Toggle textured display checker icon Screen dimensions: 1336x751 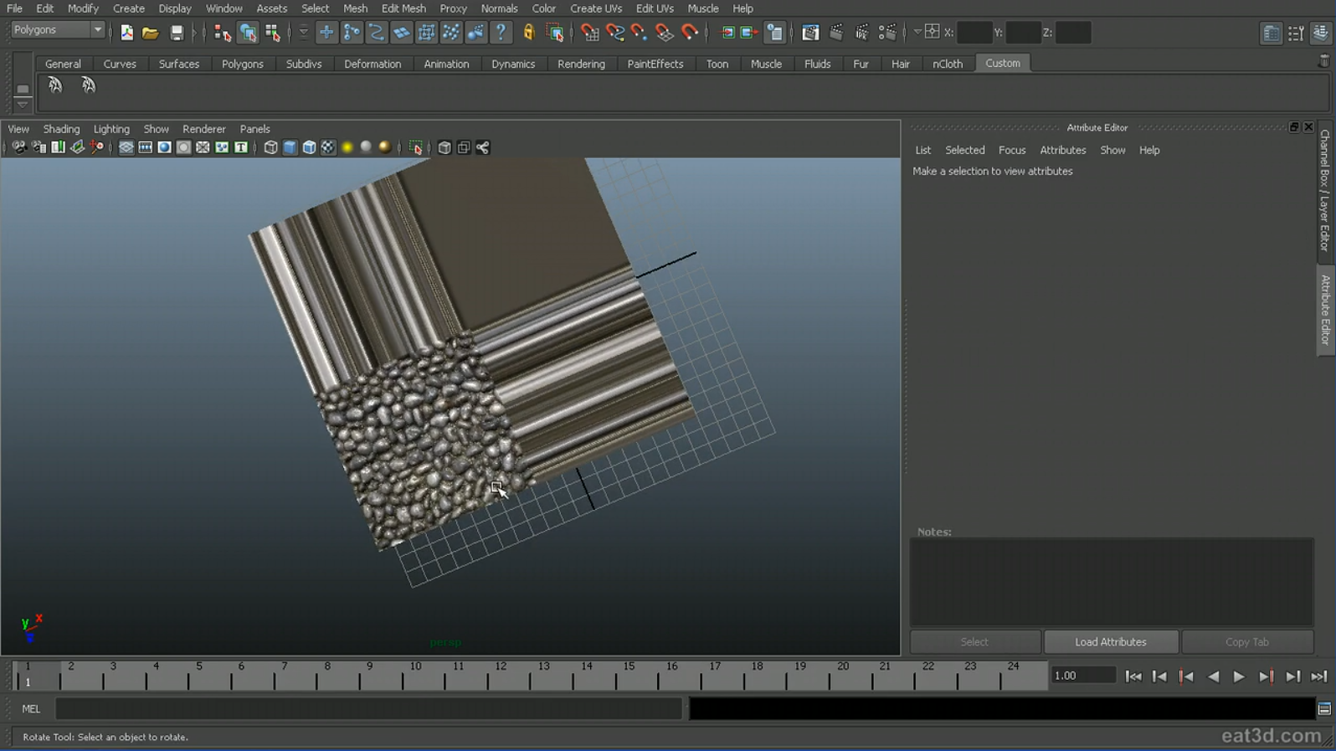click(328, 147)
